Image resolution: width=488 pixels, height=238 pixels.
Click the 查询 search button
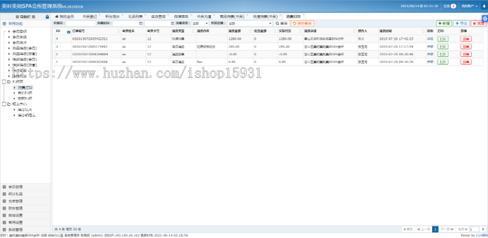click(x=281, y=23)
